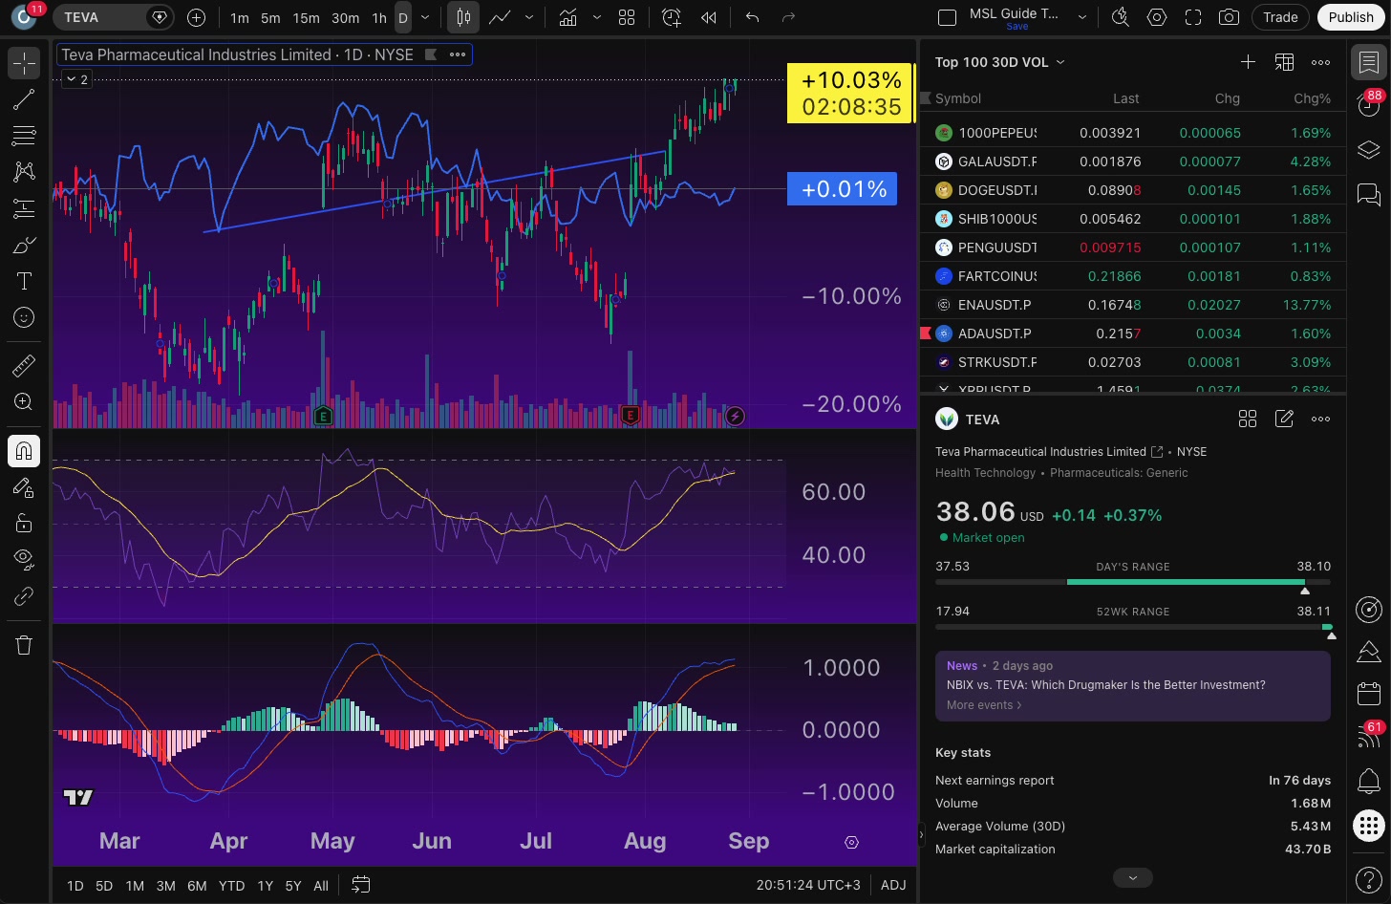Click the Publish button
This screenshot has width=1391, height=904.
pyautogui.click(x=1350, y=17)
